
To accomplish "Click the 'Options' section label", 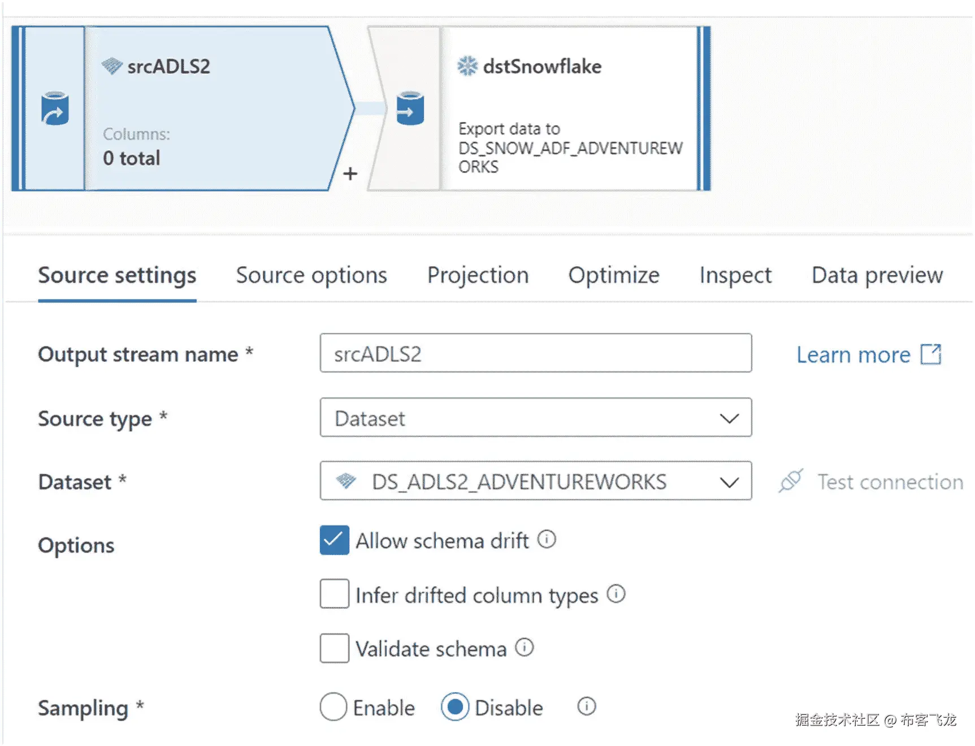I will point(76,545).
